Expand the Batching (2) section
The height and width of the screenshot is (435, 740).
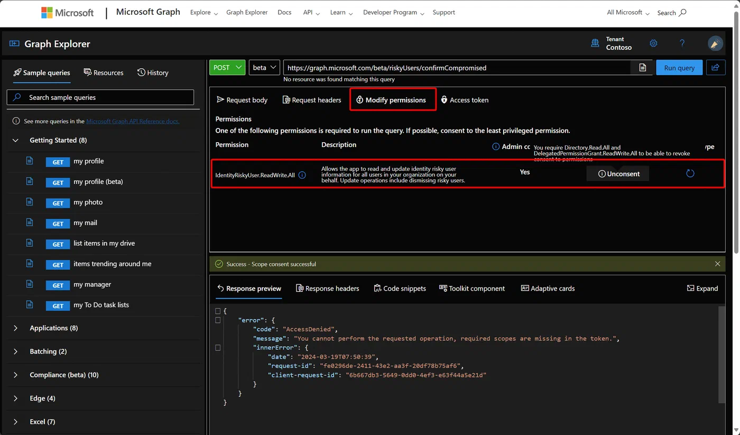pos(15,351)
